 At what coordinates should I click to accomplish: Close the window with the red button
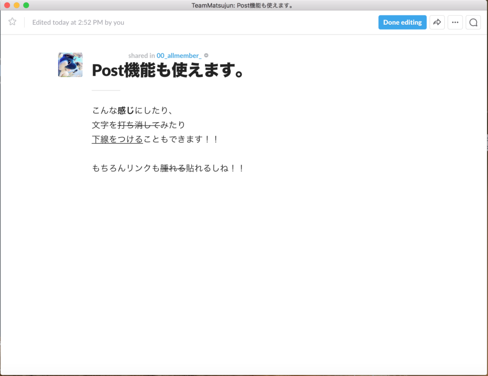click(x=7, y=5)
